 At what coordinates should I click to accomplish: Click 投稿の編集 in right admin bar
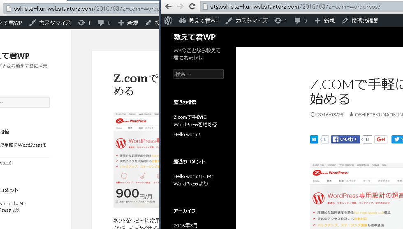(x=360, y=21)
